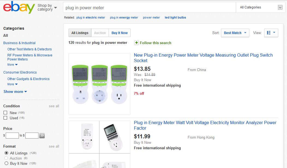The image size is (287, 168).
Task: Expand Show more categories
Action: (x=15, y=91)
